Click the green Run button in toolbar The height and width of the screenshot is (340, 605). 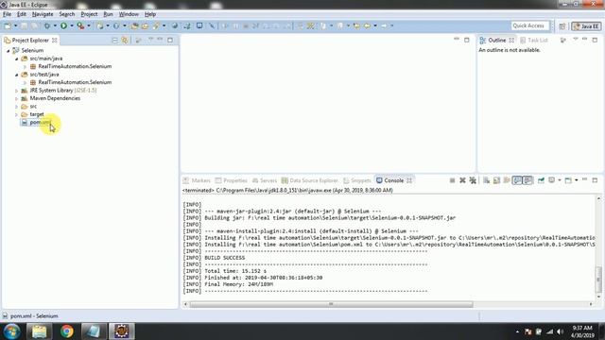63,25
